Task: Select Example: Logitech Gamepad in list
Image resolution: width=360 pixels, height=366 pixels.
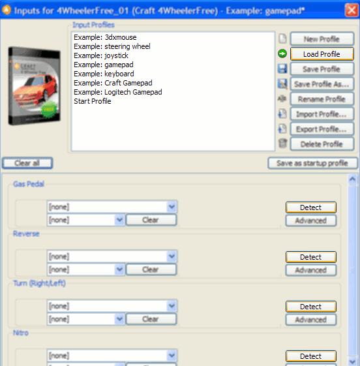Action: pos(118,92)
